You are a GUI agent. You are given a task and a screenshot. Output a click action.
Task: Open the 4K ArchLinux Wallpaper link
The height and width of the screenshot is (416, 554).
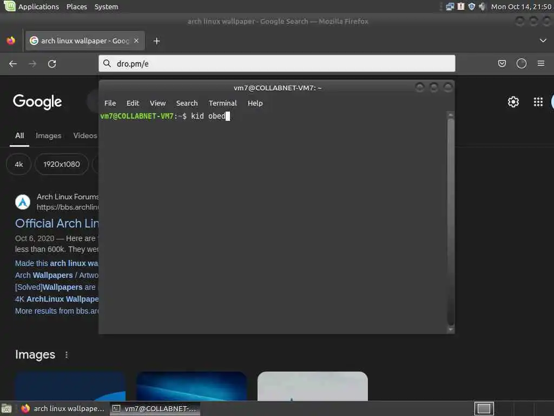pos(56,299)
